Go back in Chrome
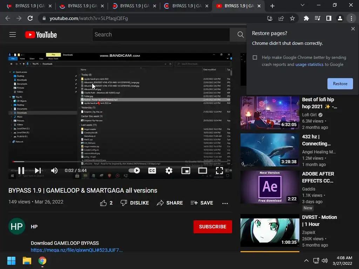Viewport: 359px width, 269px height. [x=8, y=18]
